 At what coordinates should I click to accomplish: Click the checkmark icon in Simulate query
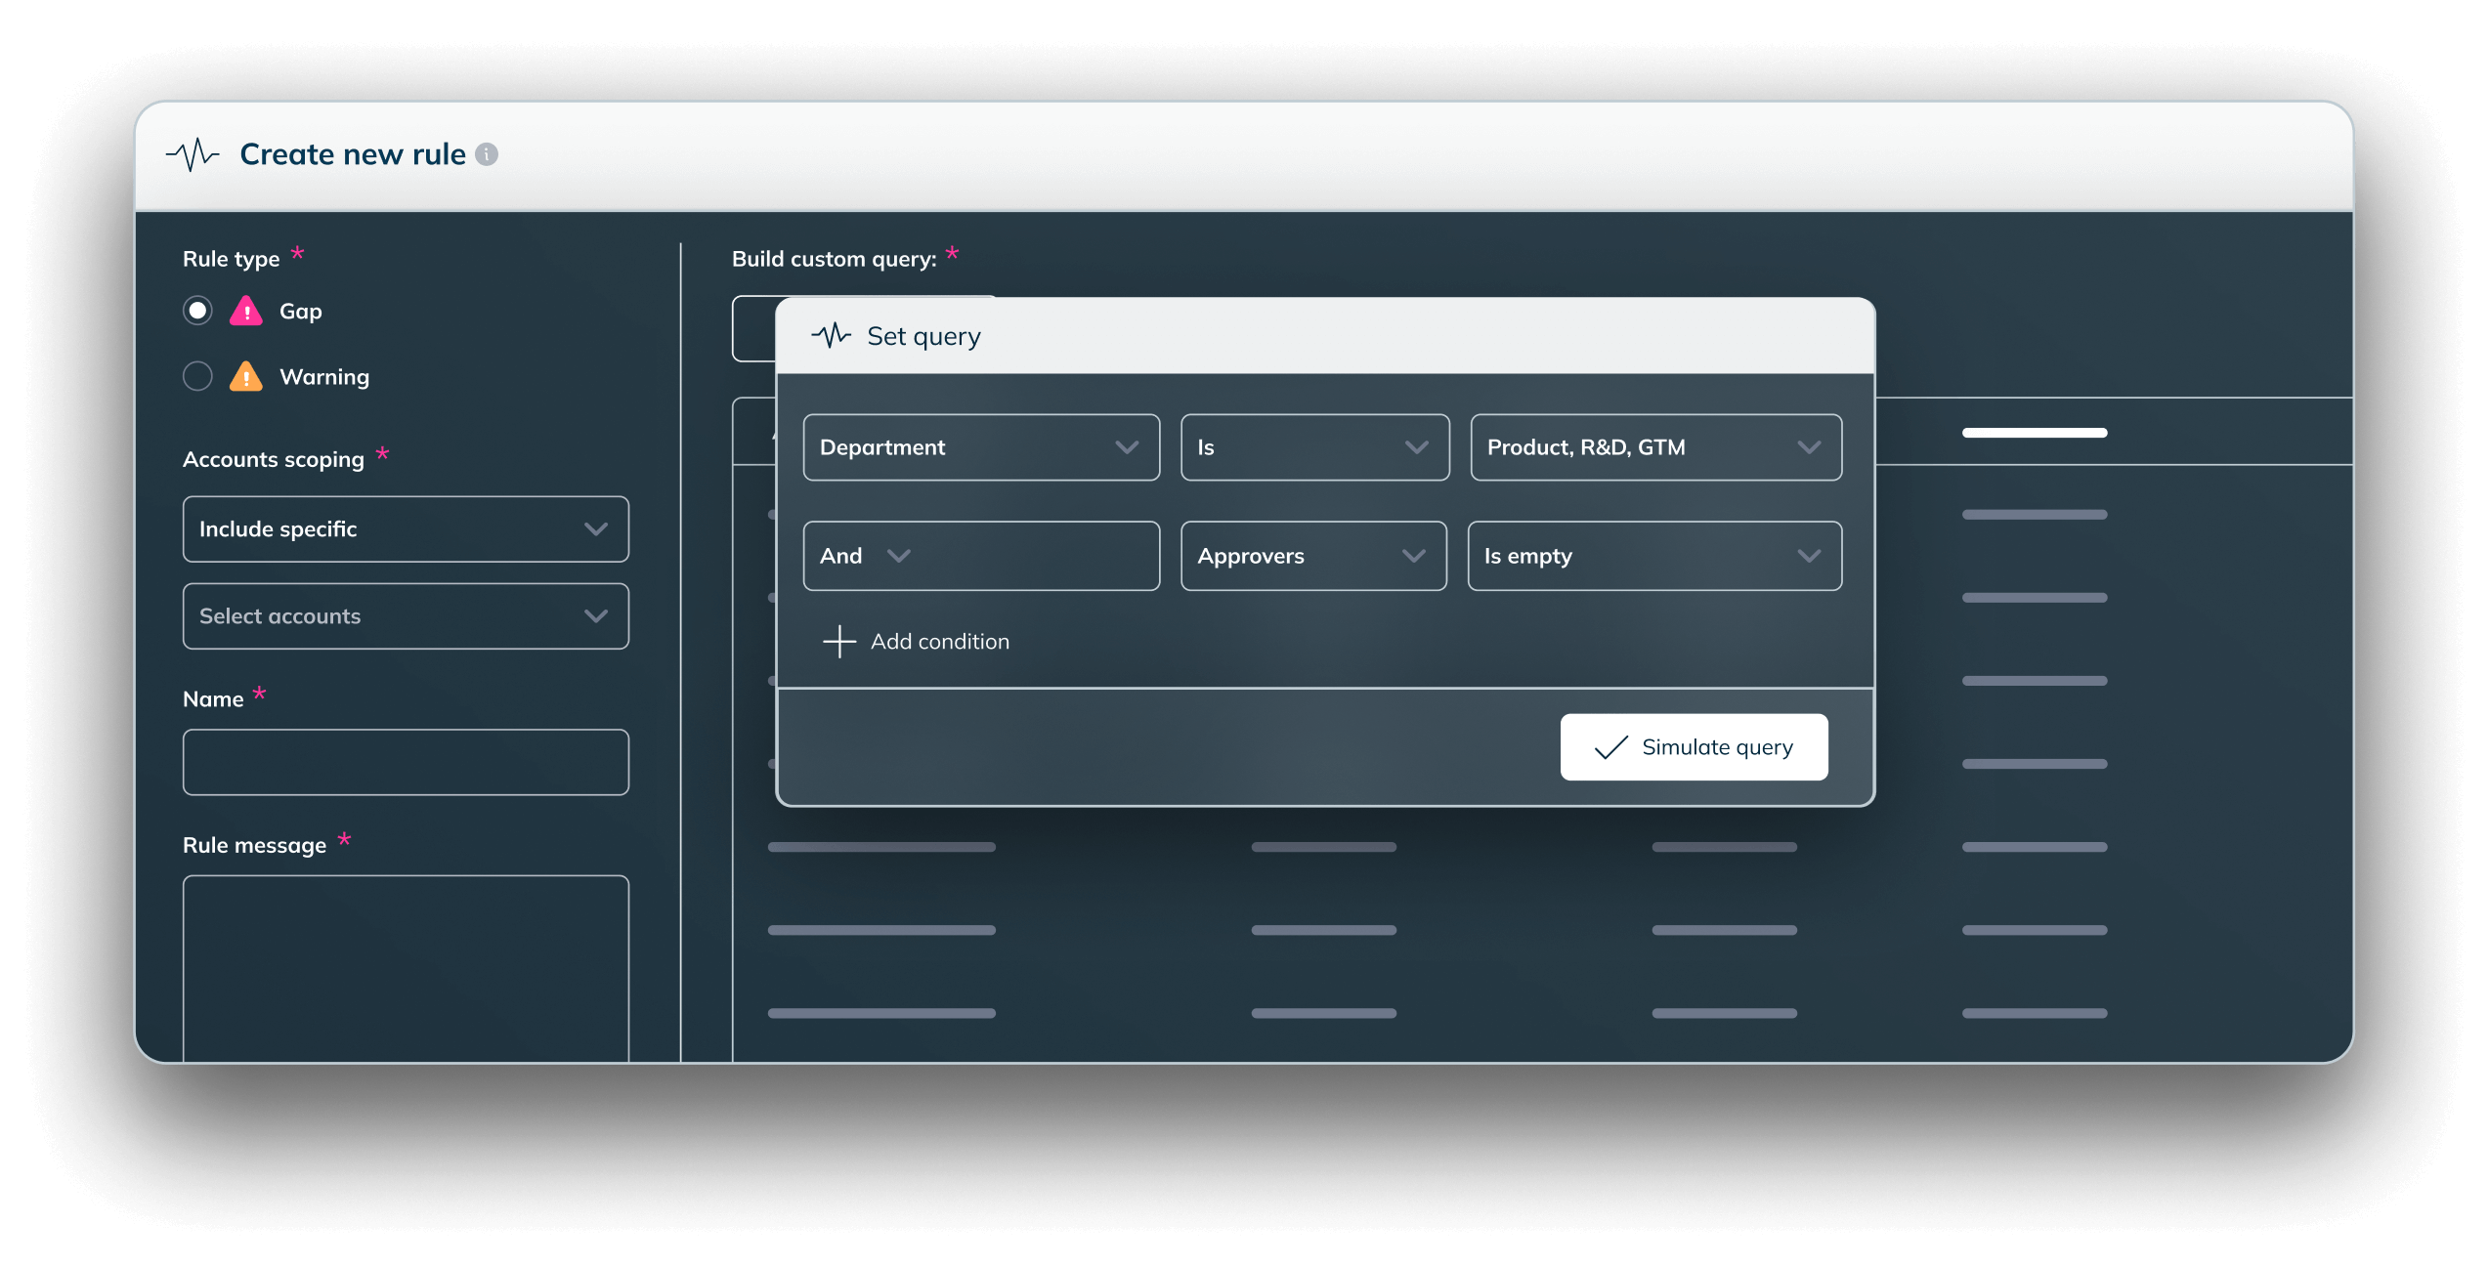coord(1610,748)
